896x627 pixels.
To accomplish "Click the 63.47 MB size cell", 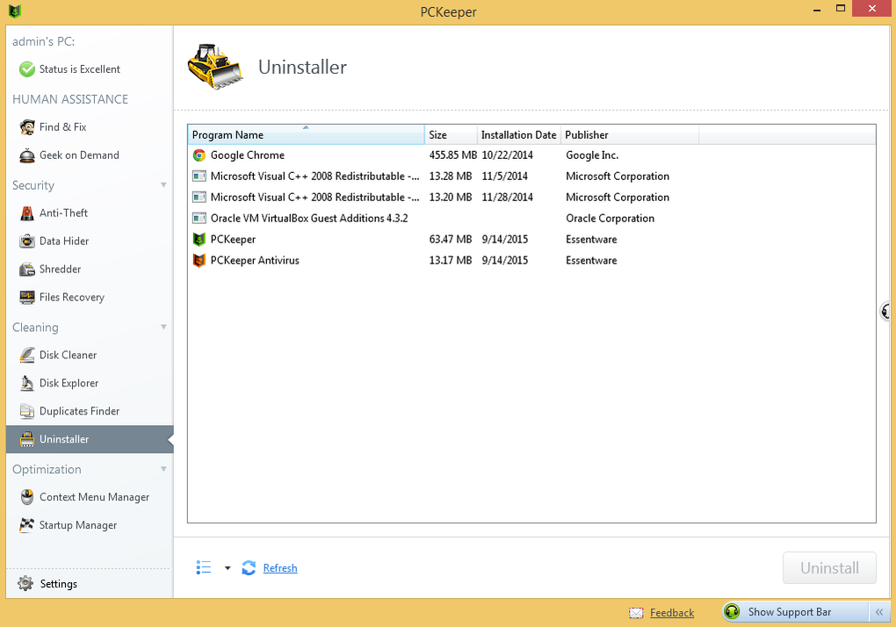I will coord(451,239).
